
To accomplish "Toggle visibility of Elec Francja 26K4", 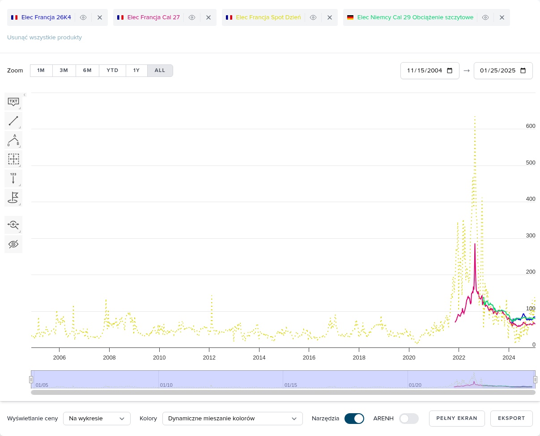I will pos(83,17).
